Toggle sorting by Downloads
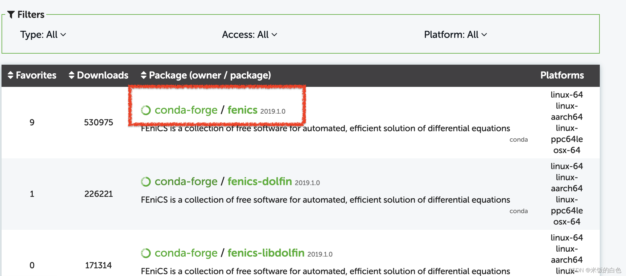This screenshot has height=276, width=626. click(103, 75)
